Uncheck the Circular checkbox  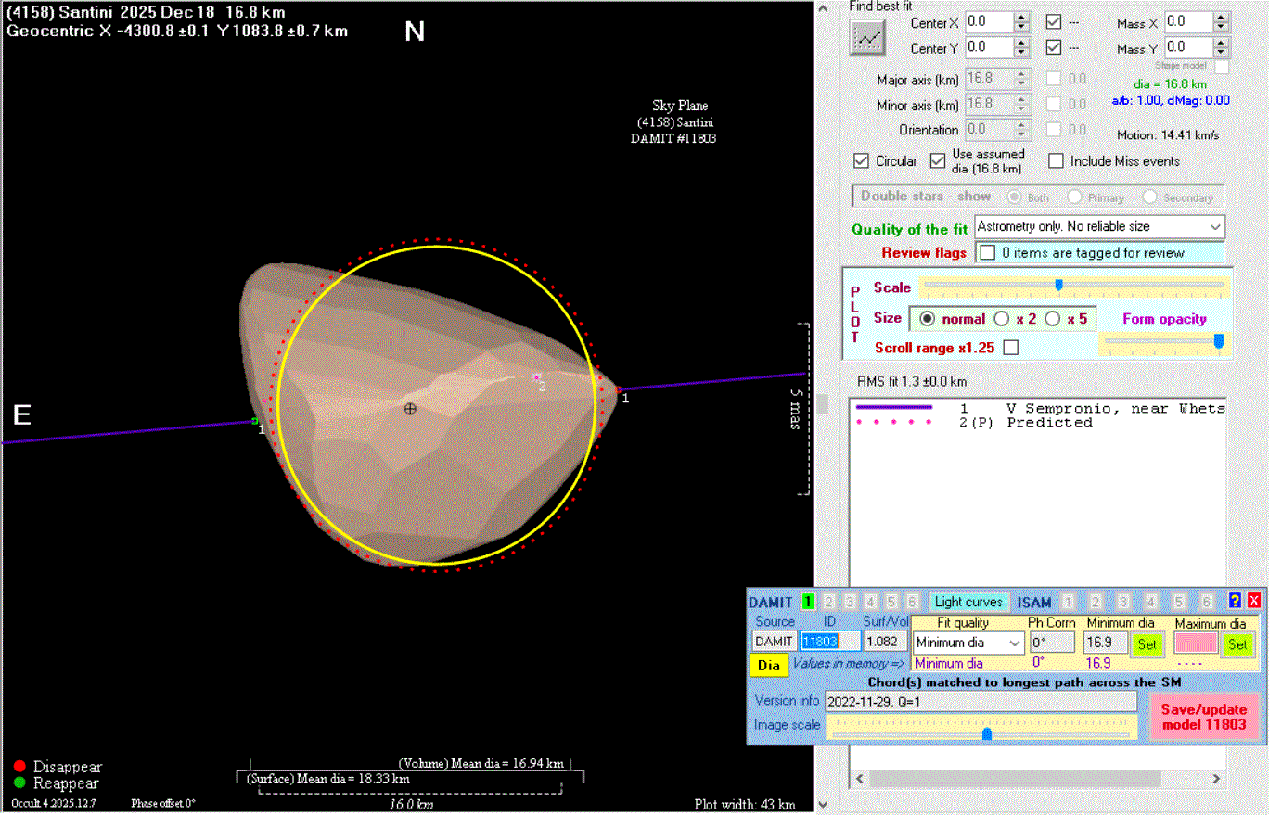[x=862, y=161]
